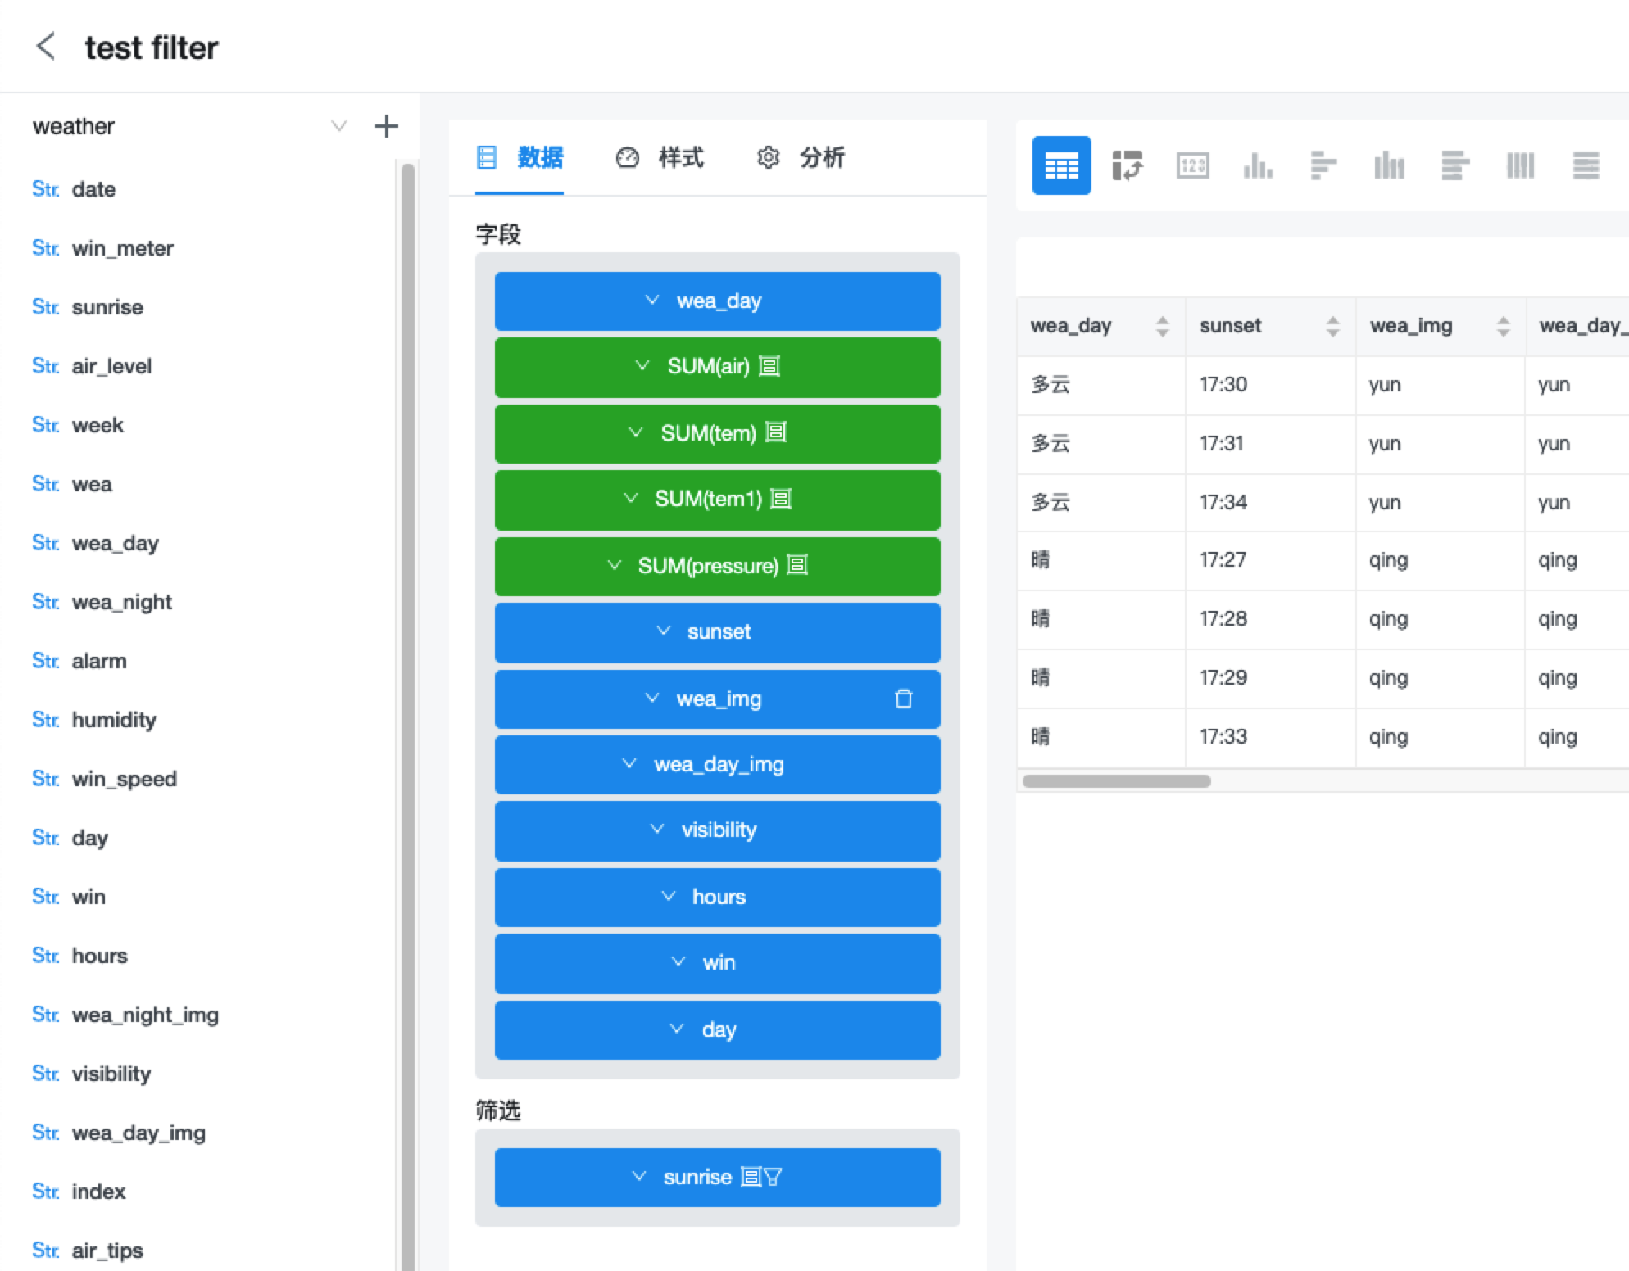Click the plus button next to weather

point(386,125)
